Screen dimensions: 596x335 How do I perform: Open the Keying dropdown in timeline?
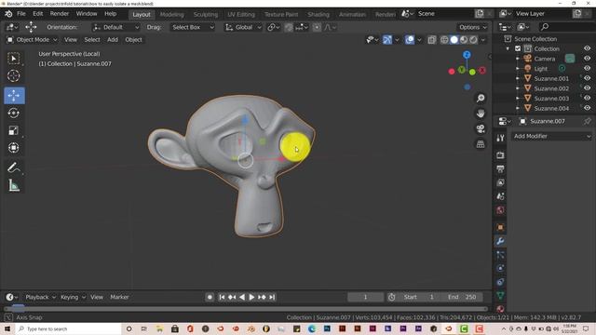pos(73,297)
